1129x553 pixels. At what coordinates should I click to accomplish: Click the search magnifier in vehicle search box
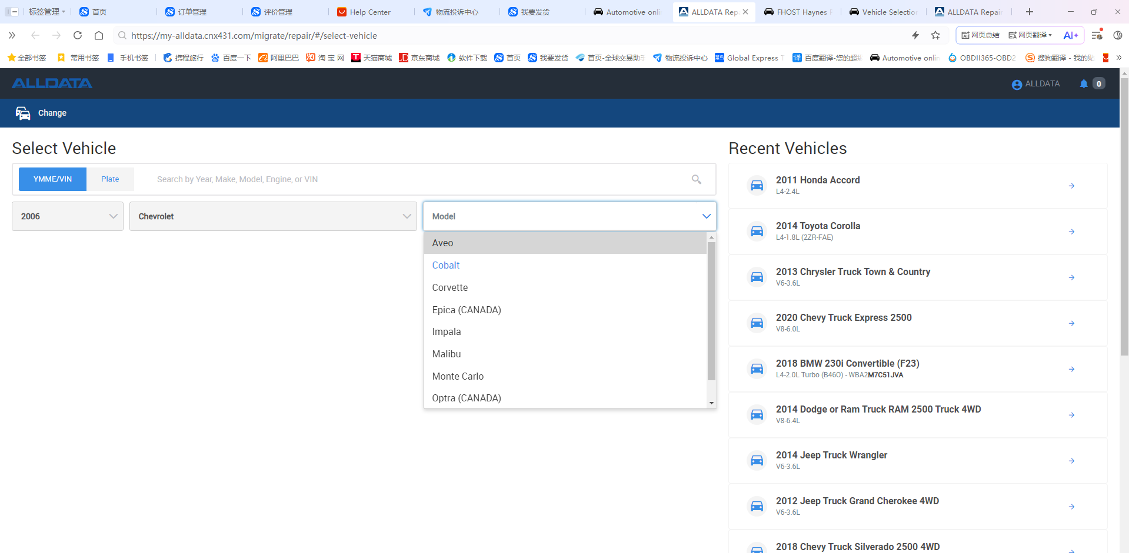click(697, 179)
